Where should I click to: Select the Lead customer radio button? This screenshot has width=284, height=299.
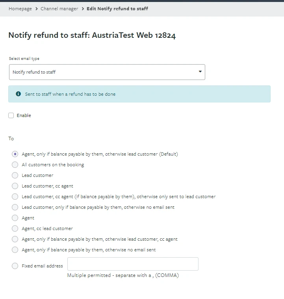click(15, 175)
